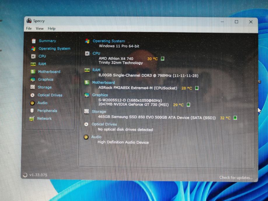
Task: Click the AMD Athlon X4 740 text
Action: [116, 59]
